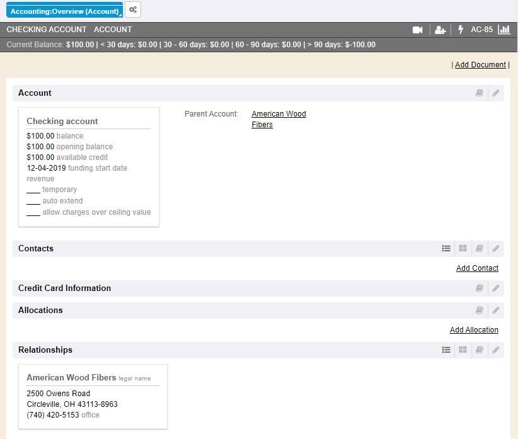Image resolution: width=518 pixels, height=439 pixels.
Task: Click the add user icon in header
Action: tap(440, 30)
